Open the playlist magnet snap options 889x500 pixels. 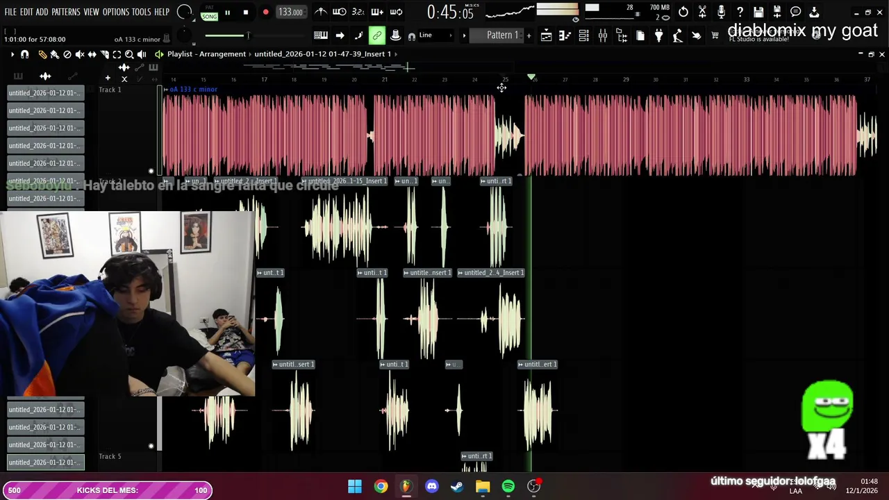[25, 54]
